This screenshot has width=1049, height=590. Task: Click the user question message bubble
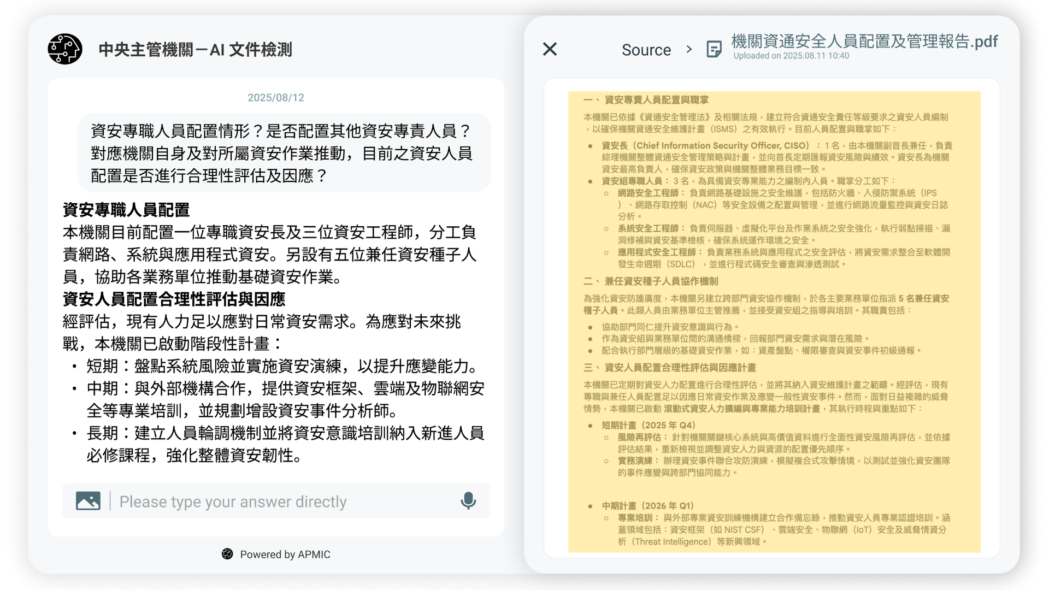[x=284, y=153]
